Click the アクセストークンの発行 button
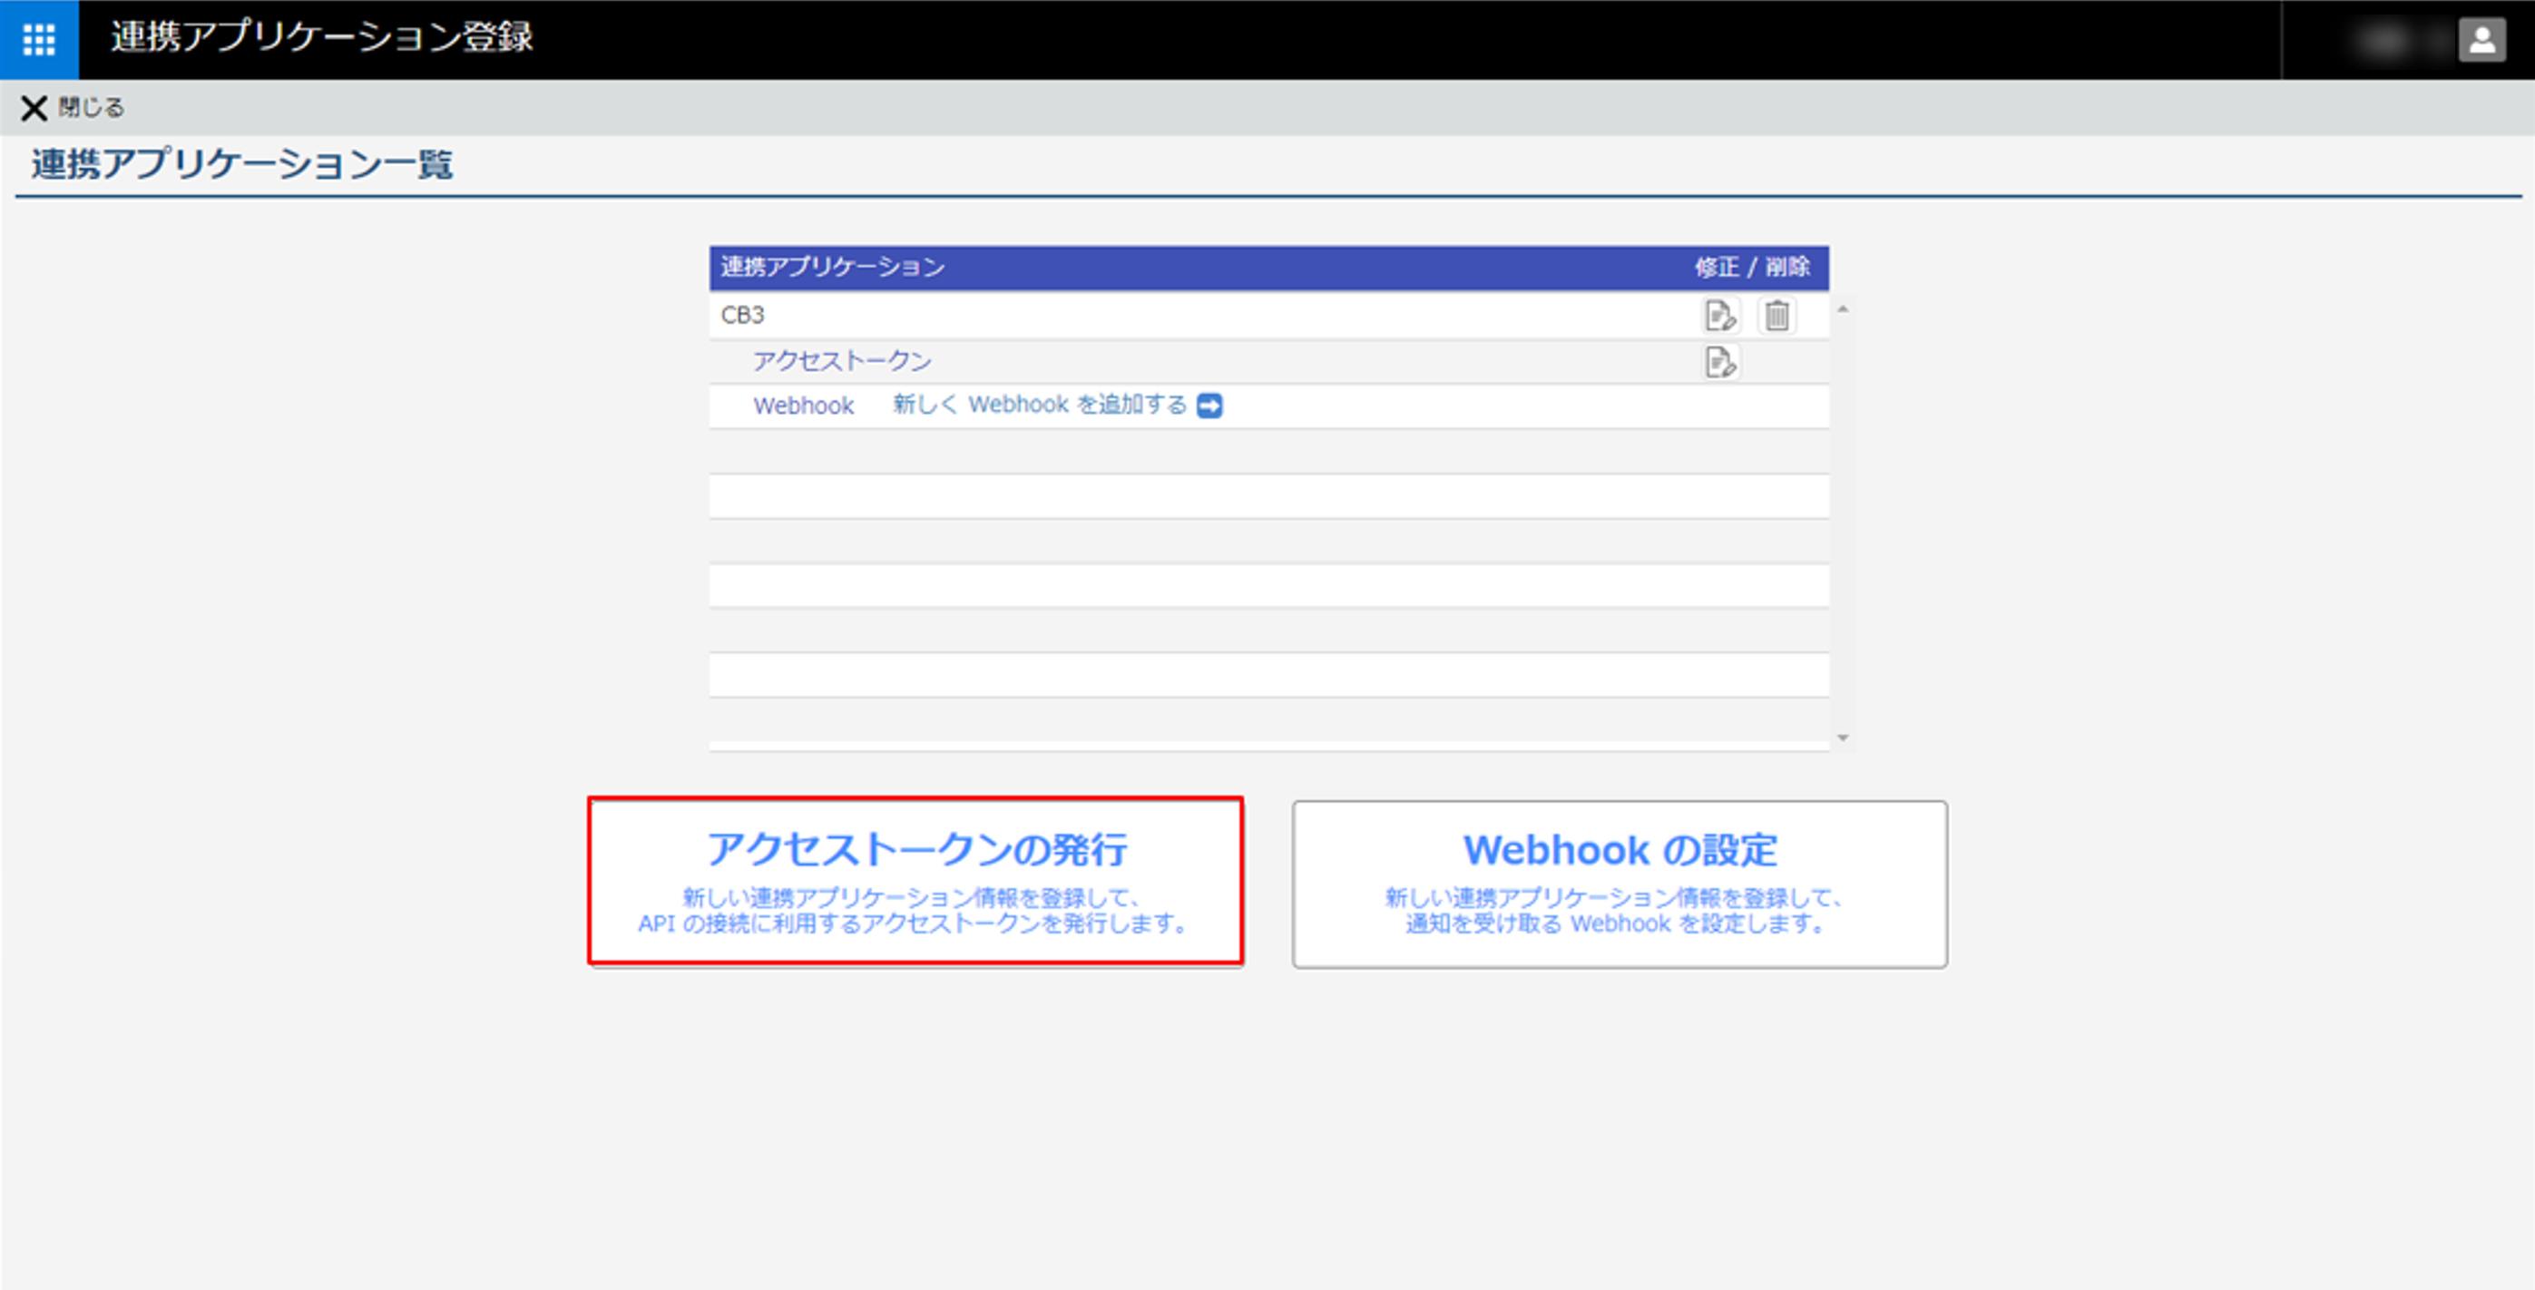 coord(915,882)
